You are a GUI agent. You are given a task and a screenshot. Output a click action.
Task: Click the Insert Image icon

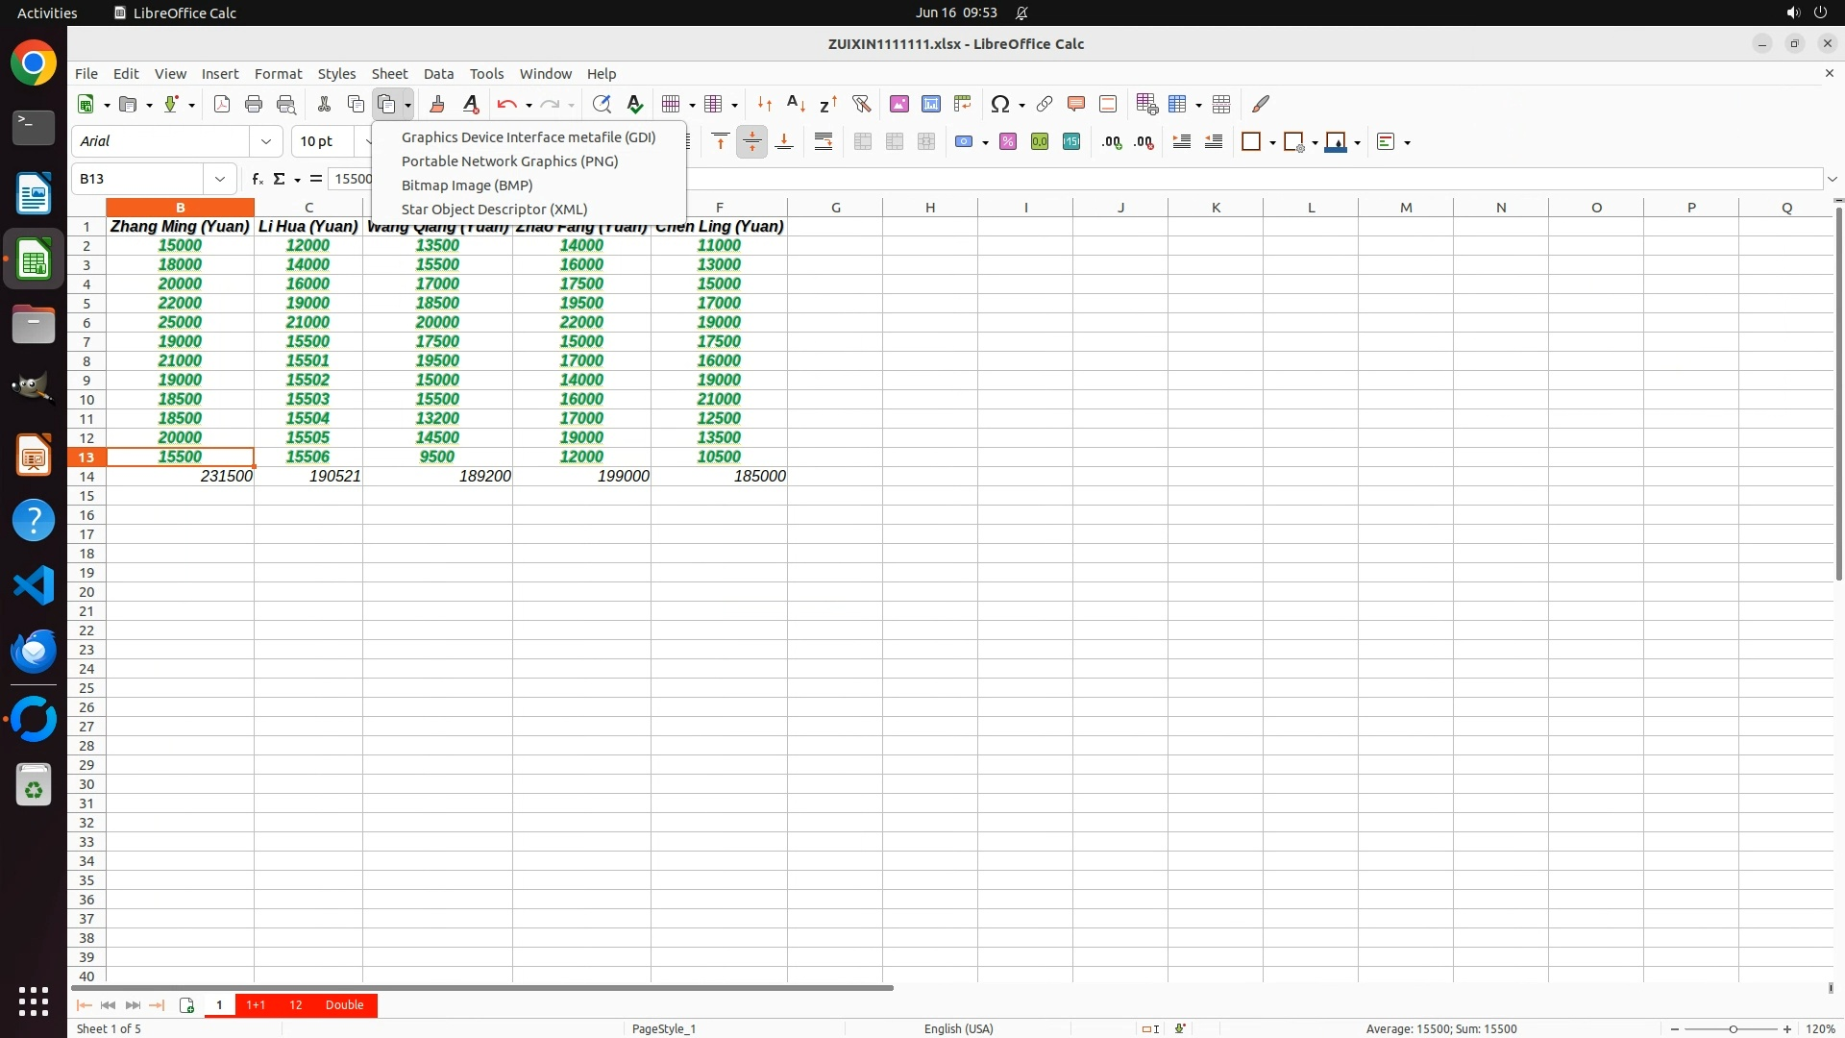pyautogui.click(x=899, y=104)
